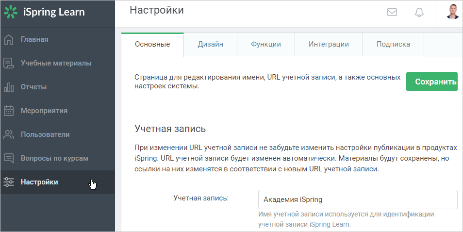Click the paragraph 'При изменении URL учетной записи'
463x232 pixels.
click(x=296, y=159)
